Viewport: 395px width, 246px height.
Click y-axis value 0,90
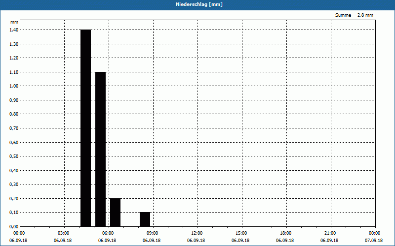point(14,100)
